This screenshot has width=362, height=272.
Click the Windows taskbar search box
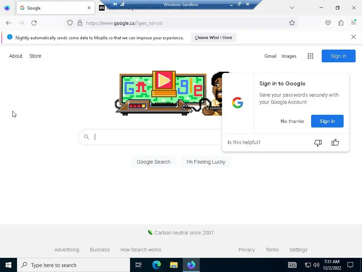(74, 265)
